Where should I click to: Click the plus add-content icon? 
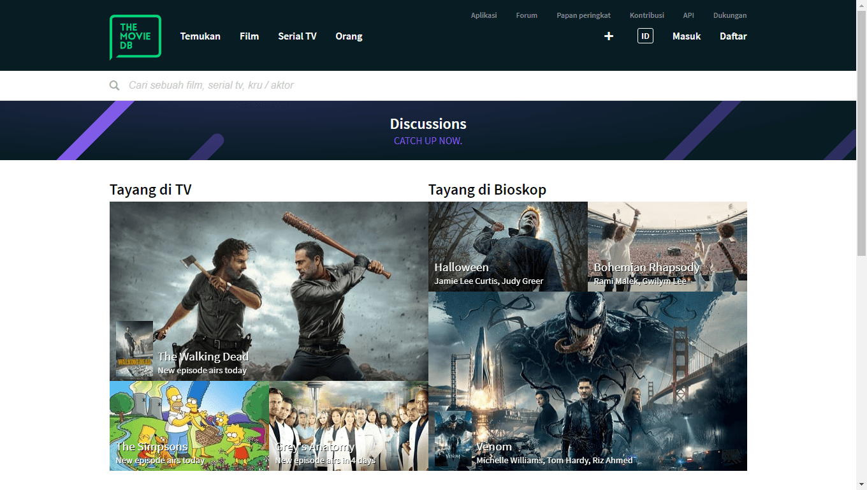[x=609, y=36]
